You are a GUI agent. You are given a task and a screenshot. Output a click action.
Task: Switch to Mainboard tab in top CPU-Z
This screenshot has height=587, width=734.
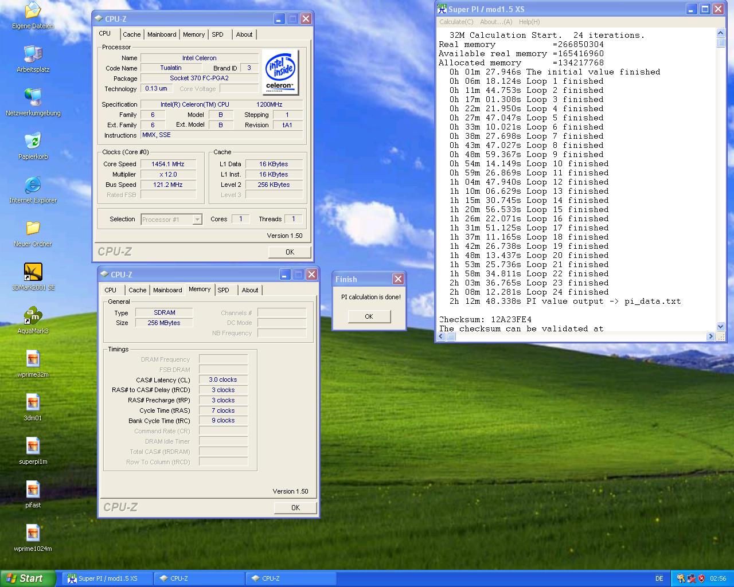162,34
